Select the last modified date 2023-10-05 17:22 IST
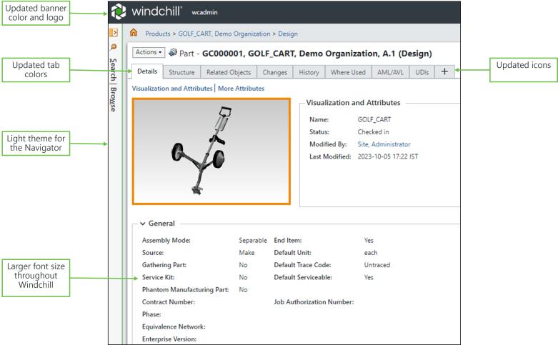Screen dimensions: 558x345 [388, 156]
